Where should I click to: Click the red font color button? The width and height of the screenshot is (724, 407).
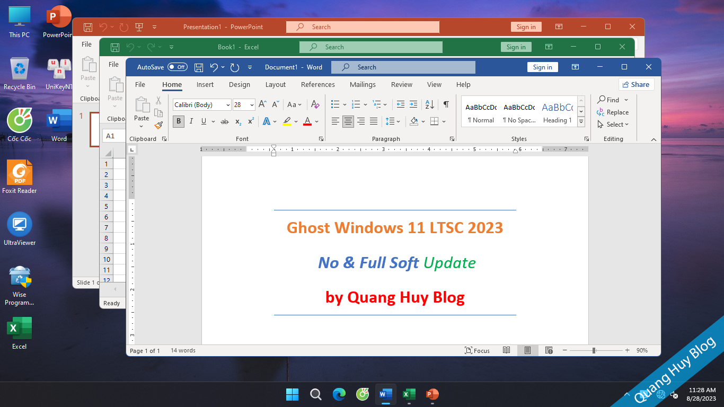(307, 121)
